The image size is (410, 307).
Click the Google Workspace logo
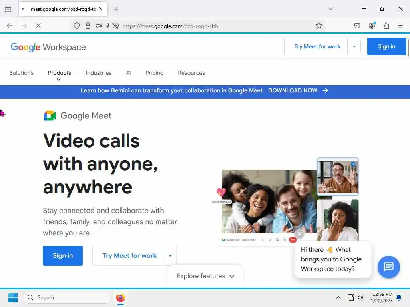(x=48, y=47)
